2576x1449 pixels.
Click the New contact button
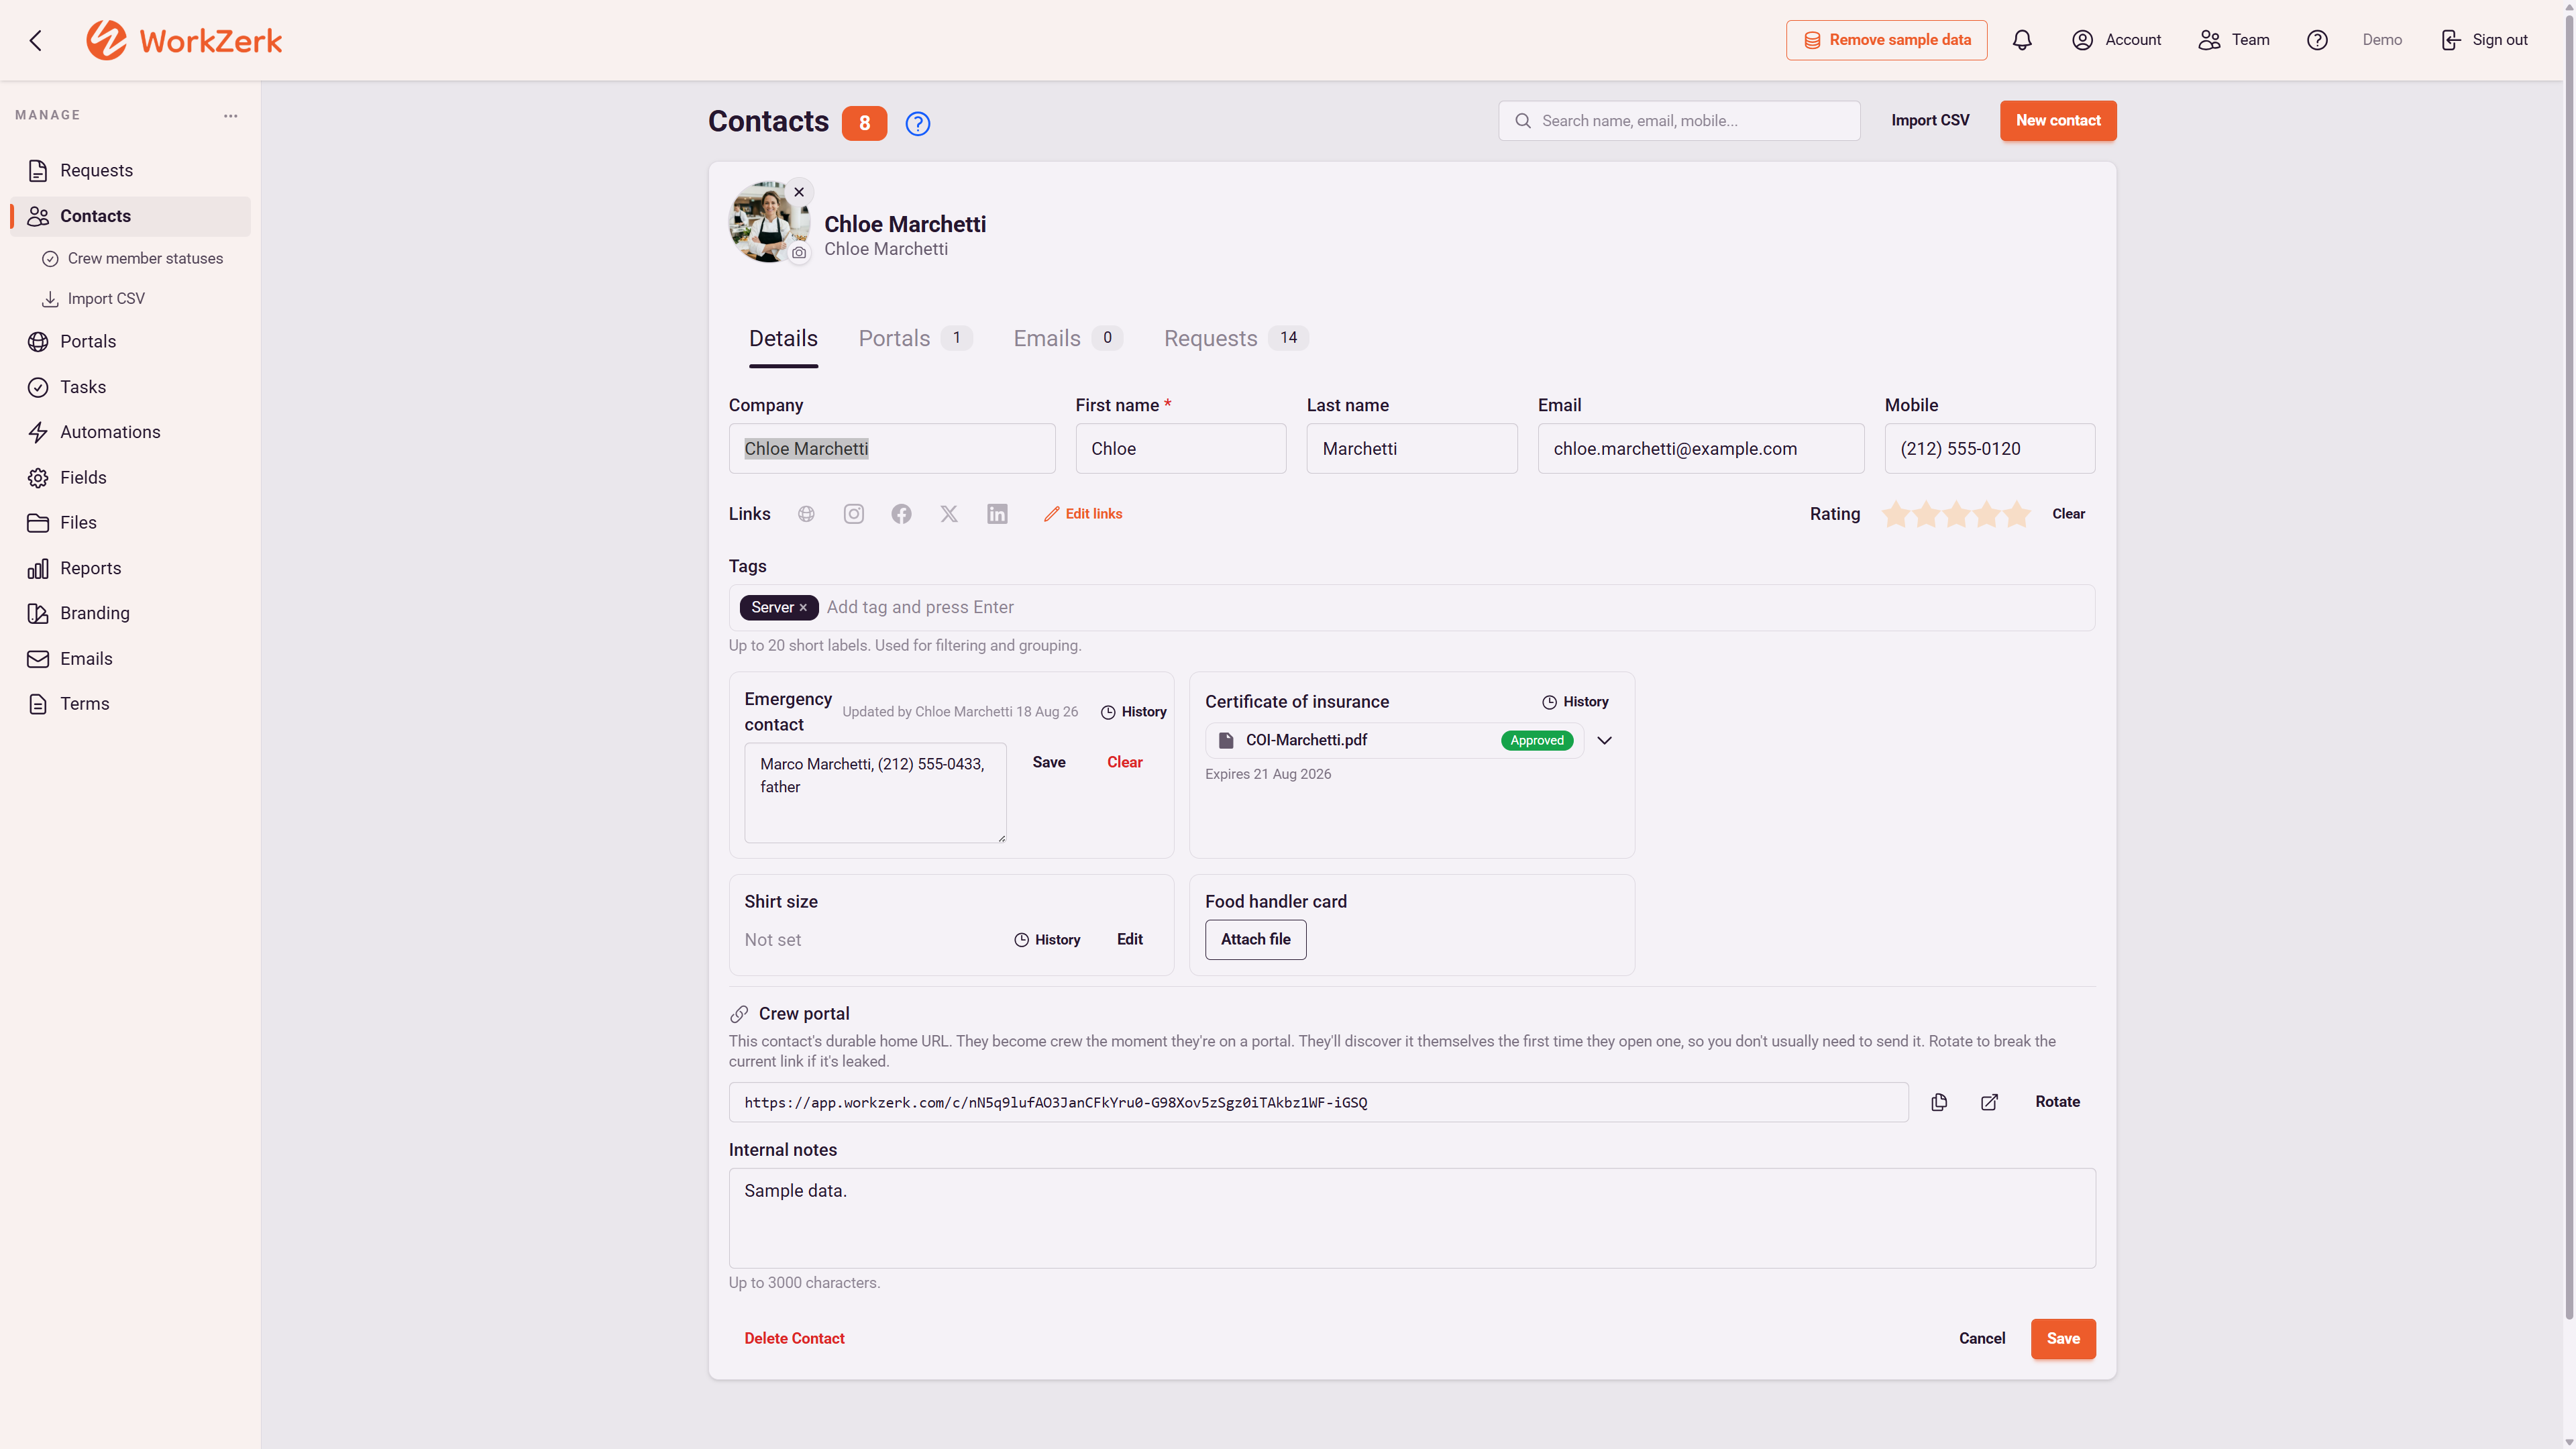click(x=2058, y=120)
